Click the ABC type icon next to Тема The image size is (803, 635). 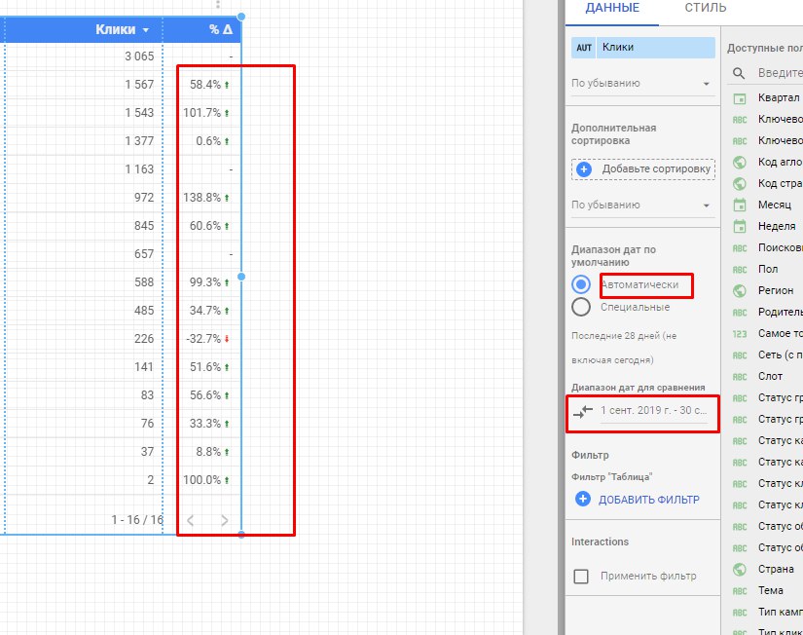point(740,591)
